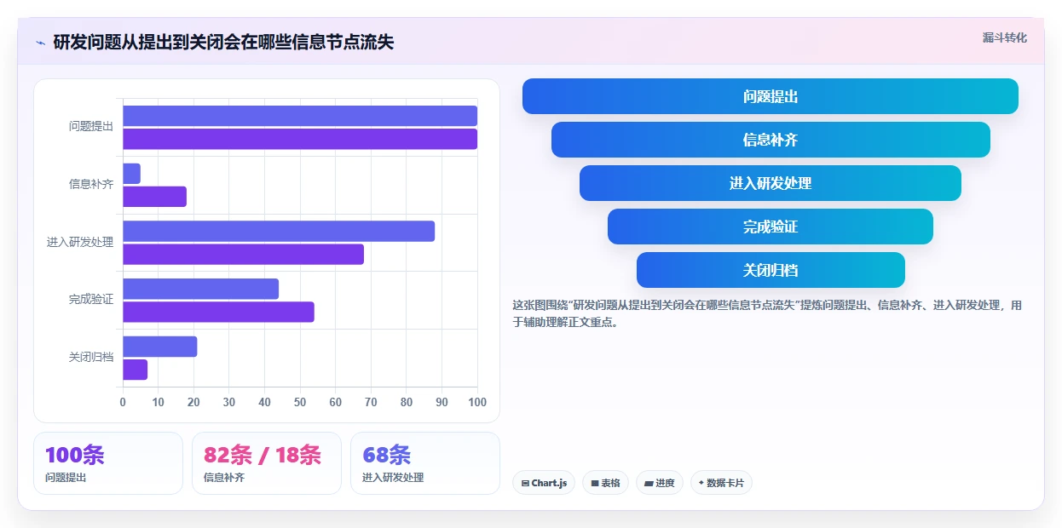The width and height of the screenshot is (1062, 528).
Task: Open the 82条 / 18条 信息补齐 stat card
Action: tap(267, 463)
